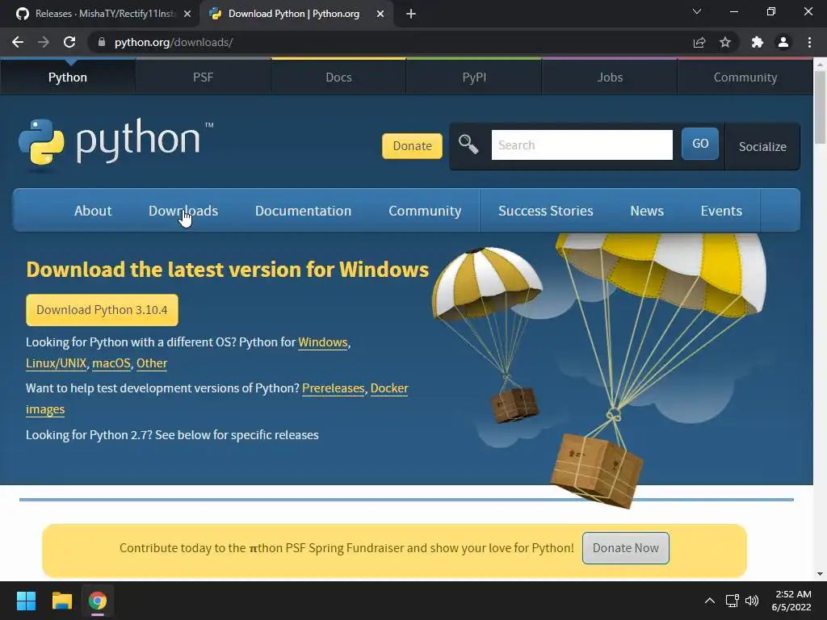Open the Windows Start menu
Image resolution: width=827 pixels, height=620 pixels.
(26, 601)
